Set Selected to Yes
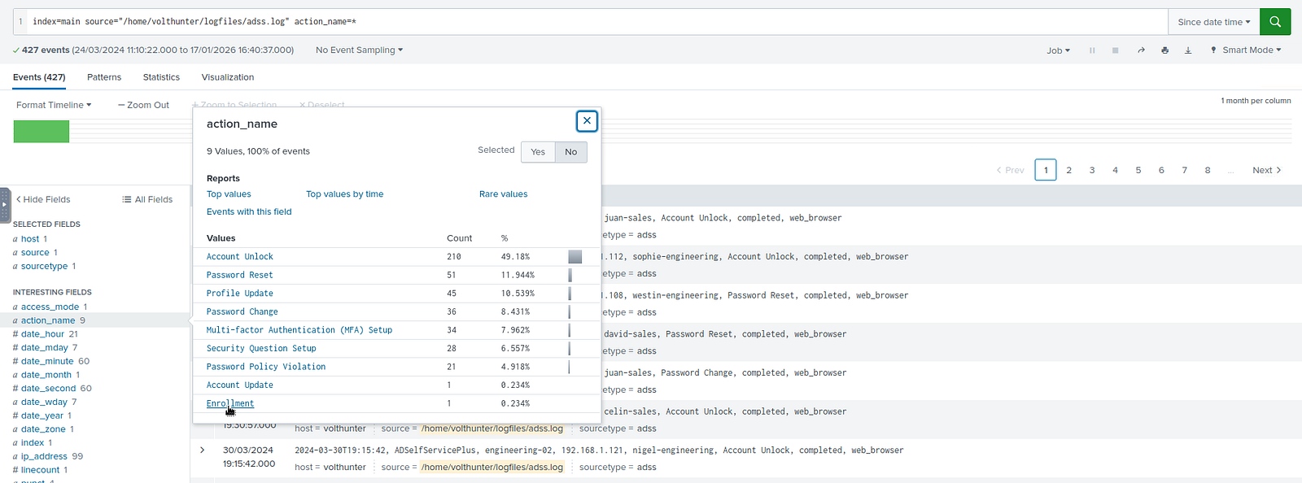Screen dimensions: 1302x483 pyautogui.click(x=538, y=152)
